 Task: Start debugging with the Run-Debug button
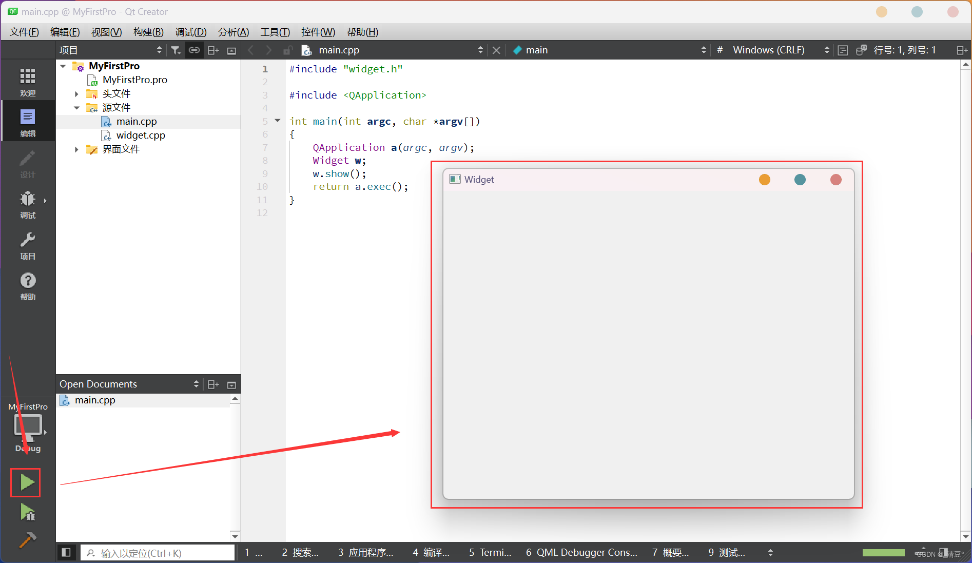[x=28, y=512]
